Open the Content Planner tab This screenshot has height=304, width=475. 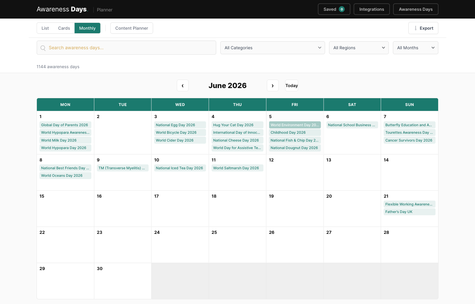click(131, 28)
